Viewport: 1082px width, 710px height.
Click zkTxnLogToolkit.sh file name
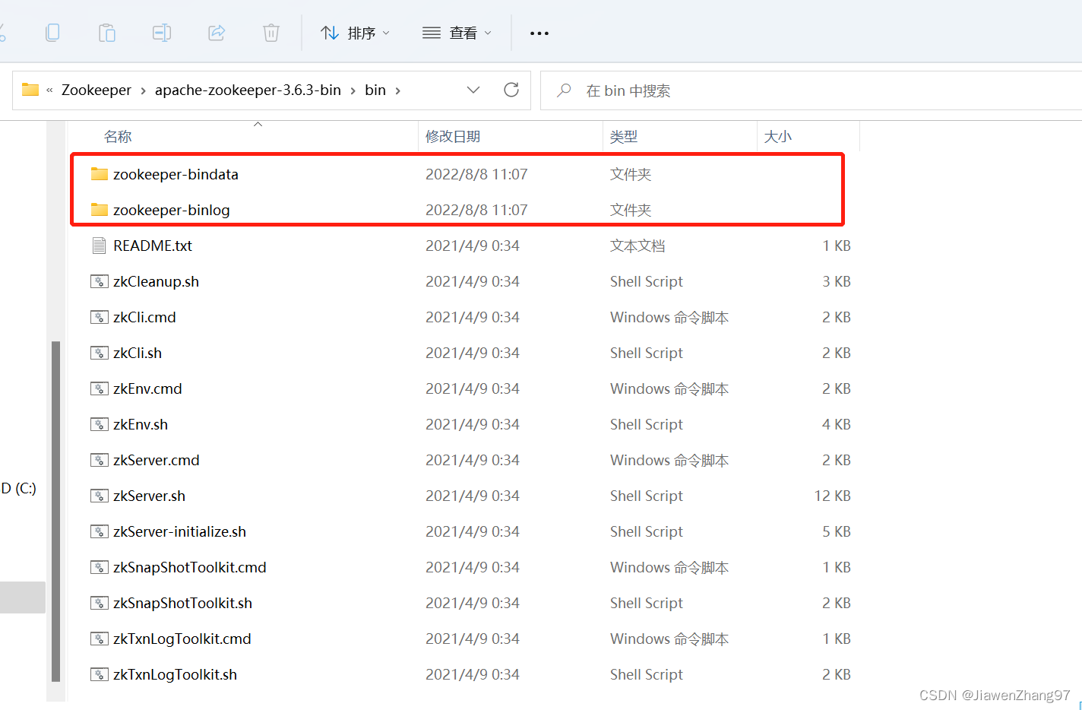tap(175, 674)
